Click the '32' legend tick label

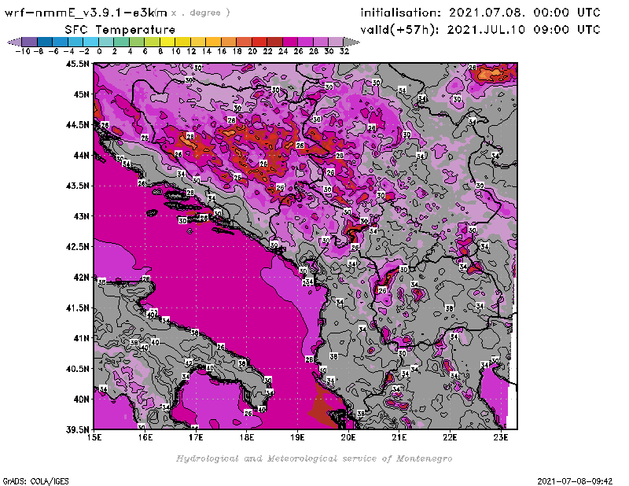pos(344,51)
